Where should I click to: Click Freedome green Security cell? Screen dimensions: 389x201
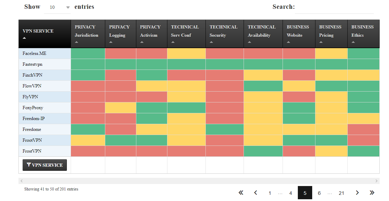pos(225,129)
